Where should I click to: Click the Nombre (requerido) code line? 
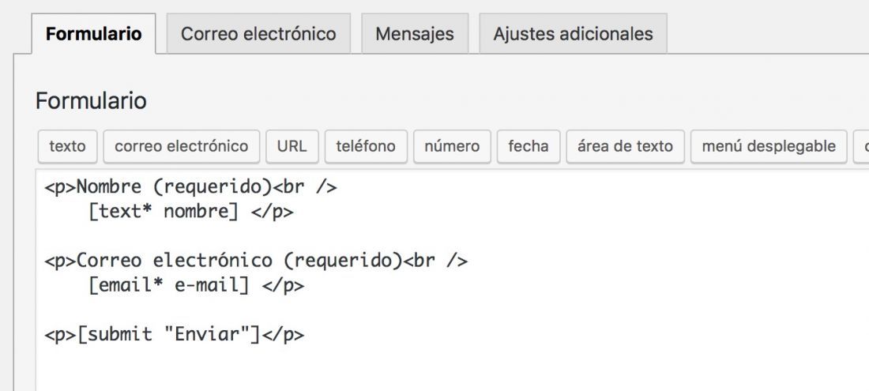(x=190, y=187)
